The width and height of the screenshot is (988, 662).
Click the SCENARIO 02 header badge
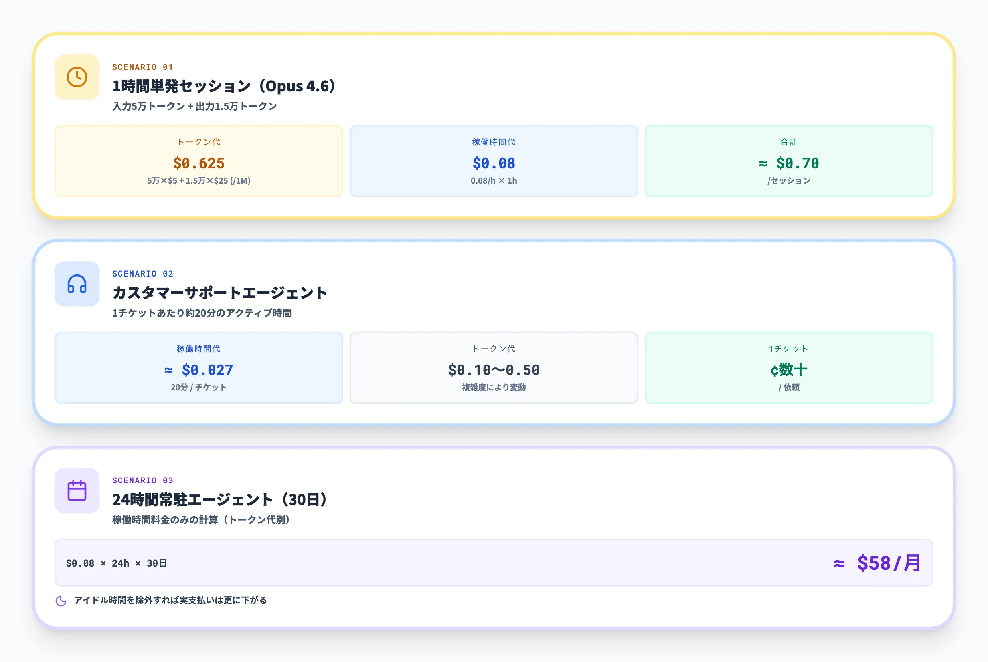tap(142, 274)
